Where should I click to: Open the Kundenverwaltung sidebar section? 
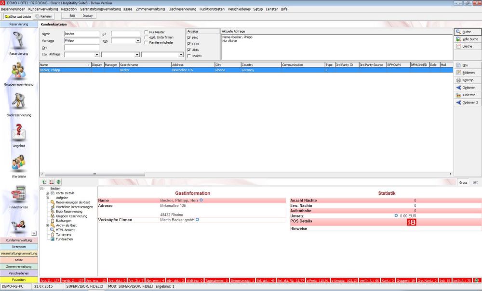19,240
